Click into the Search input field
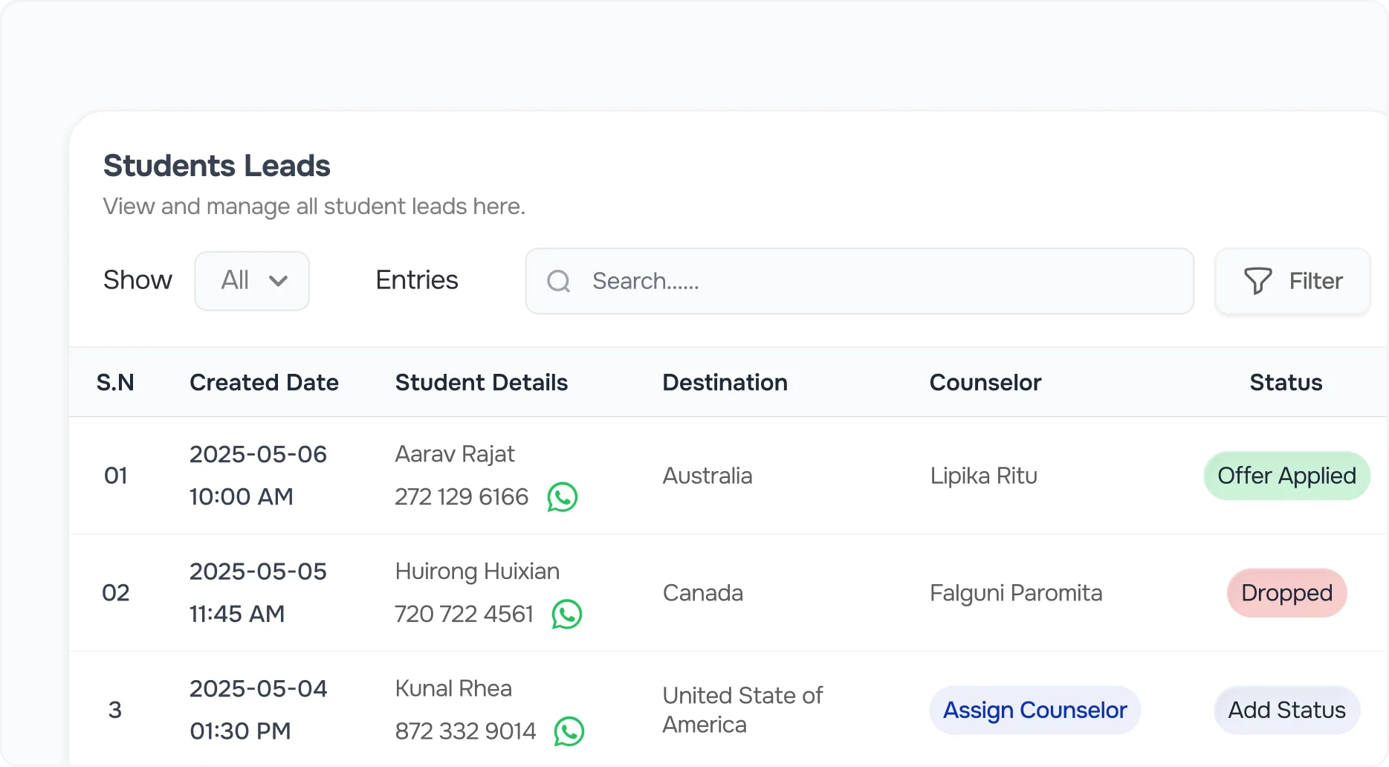The width and height of the screenshot is (1389, 767). (877, 281)
